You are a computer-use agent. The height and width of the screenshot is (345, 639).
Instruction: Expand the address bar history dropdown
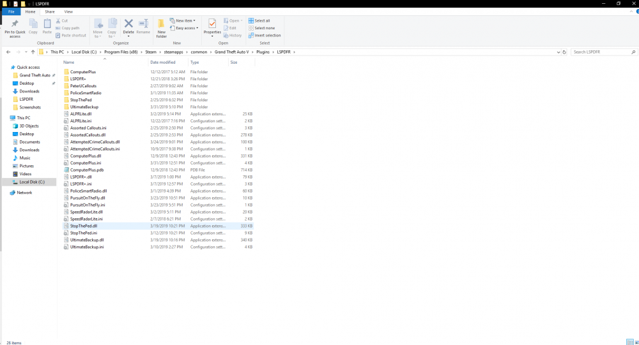pos(558,52)
